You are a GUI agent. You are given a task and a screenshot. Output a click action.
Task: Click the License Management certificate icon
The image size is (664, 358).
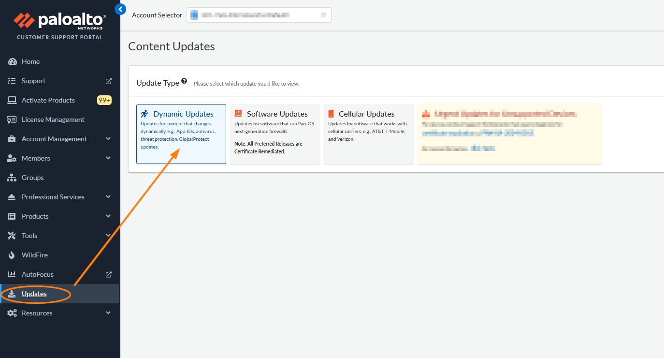click(12, 119)
